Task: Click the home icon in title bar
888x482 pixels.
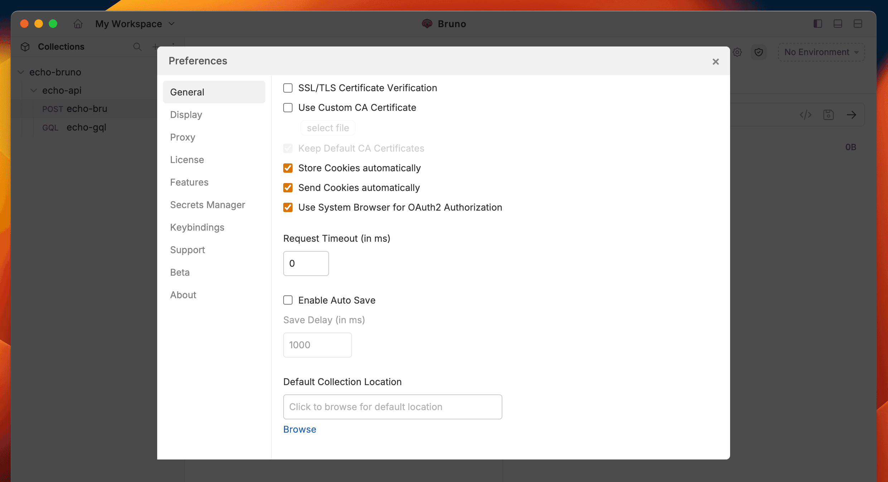Action: tap(78, 24)
